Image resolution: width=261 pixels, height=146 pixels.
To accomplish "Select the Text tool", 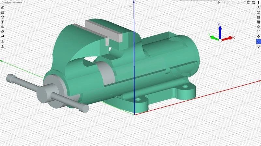I will click(3, 22).
